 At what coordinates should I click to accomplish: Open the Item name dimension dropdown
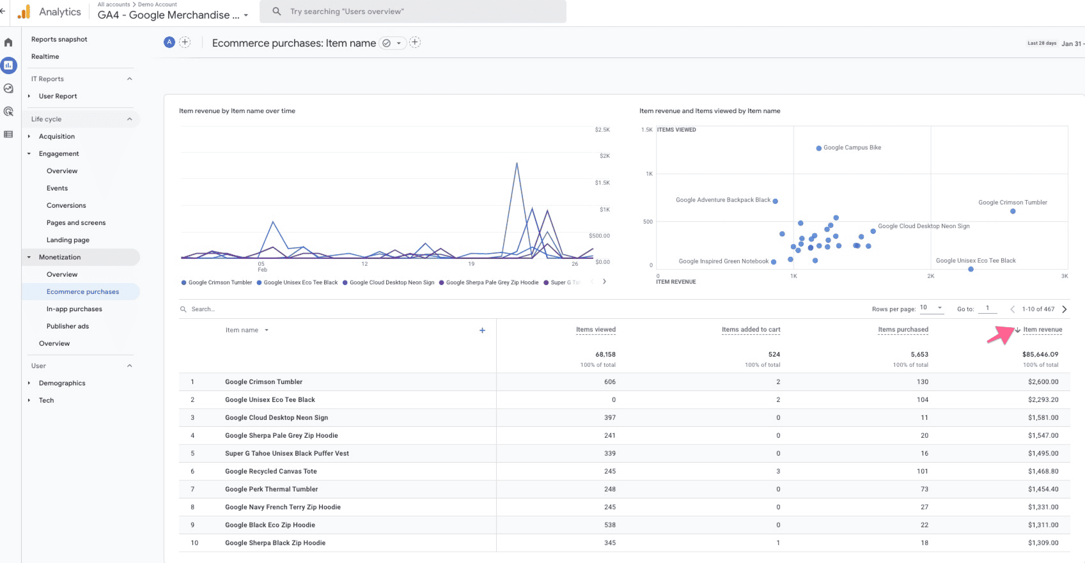(267, 330)
